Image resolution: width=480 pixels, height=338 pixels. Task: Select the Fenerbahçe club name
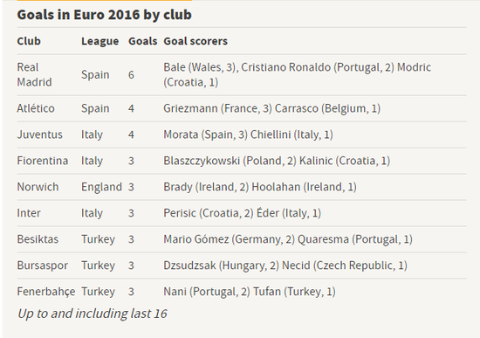tap(46, 292)
